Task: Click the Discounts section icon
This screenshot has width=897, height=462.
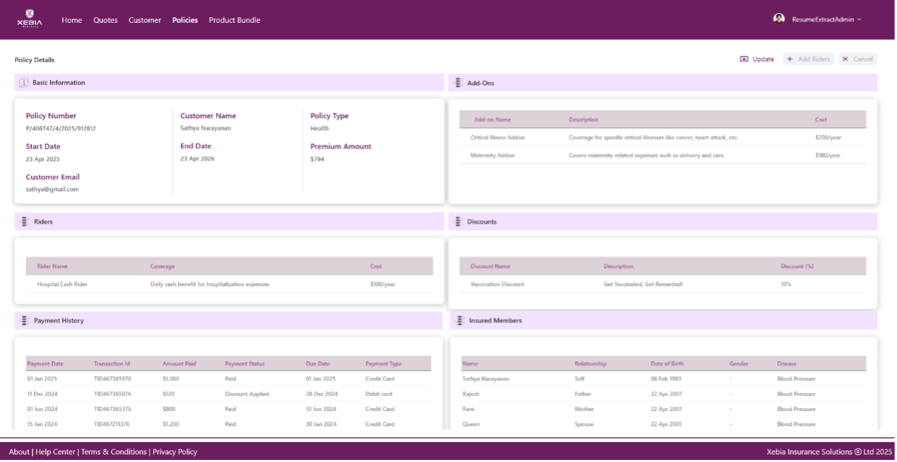Action: point(457,222)
